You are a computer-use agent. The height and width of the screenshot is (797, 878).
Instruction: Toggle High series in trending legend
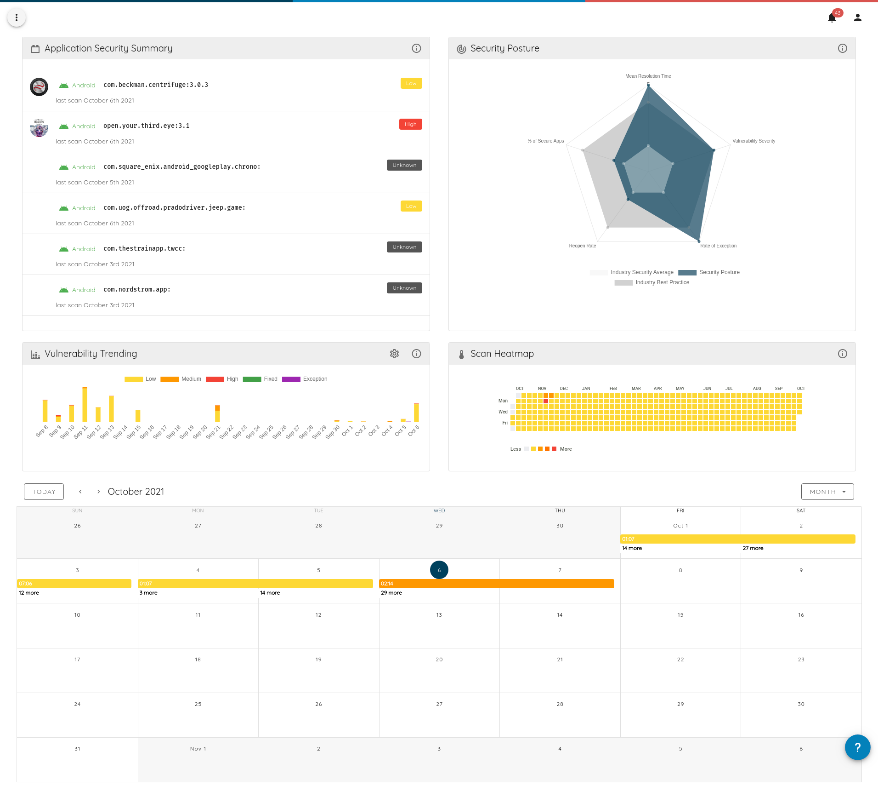tap(222, 379)
